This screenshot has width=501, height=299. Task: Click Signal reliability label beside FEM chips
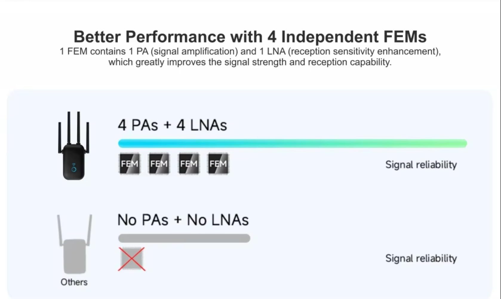421,165
